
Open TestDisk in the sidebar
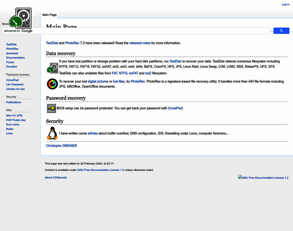coord(12,44)
